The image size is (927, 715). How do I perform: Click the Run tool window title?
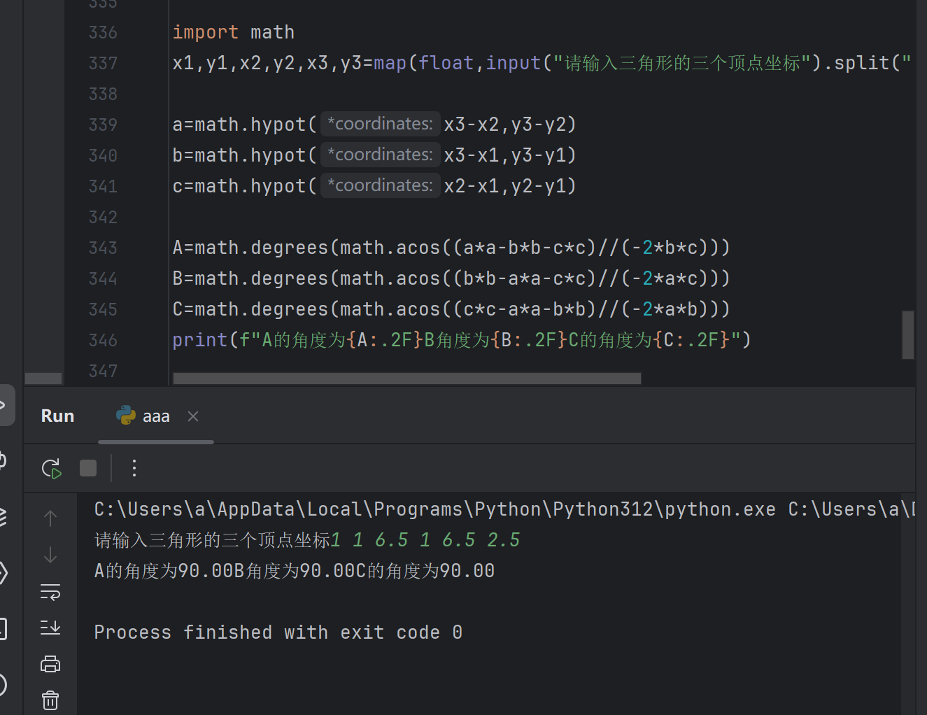57,415
